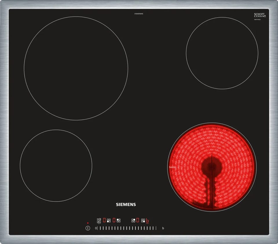Image resolution: width=278 pixels, height=244 pixels.
Task: Click the front-left cooking zone
Action: [56, 165]
